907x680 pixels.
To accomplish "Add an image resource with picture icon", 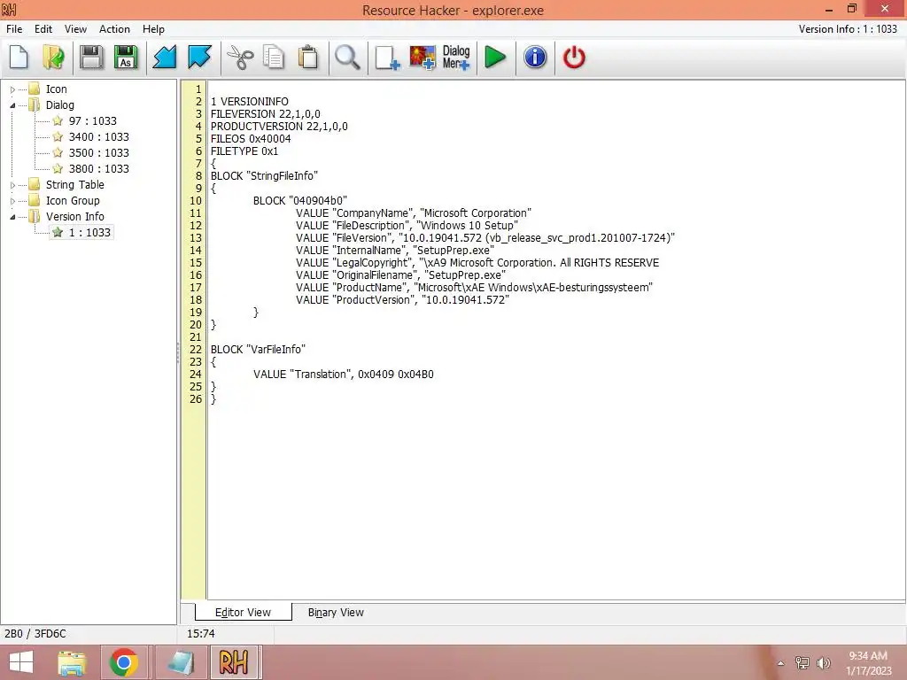I will [422, 58].
